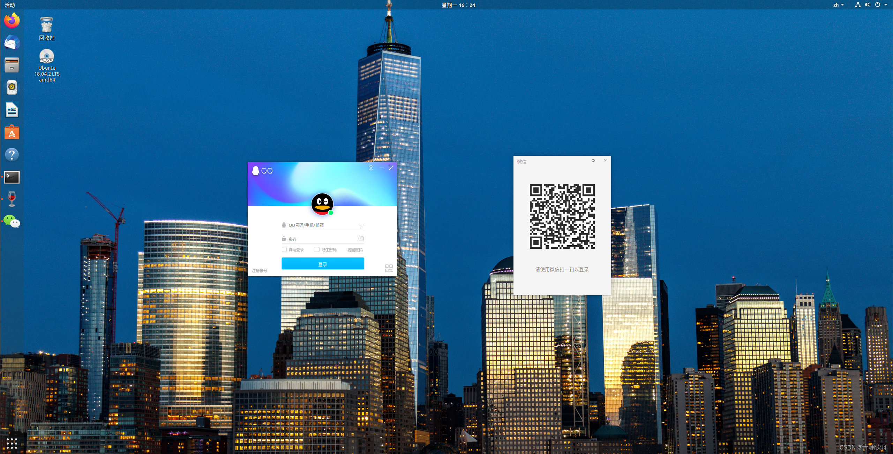
Task: Open WeChat login window settings gear
Action: pyautogui.click(x=593, y=160)
